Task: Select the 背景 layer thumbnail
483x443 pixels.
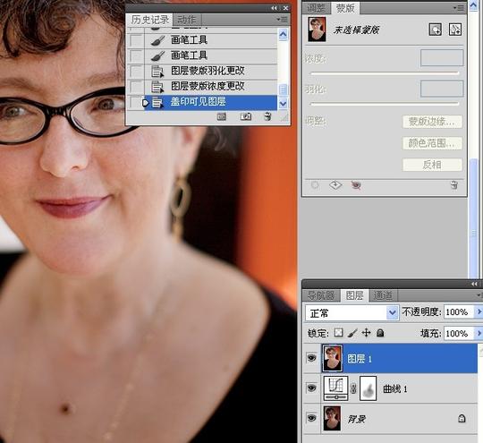Action: [333, 418]
